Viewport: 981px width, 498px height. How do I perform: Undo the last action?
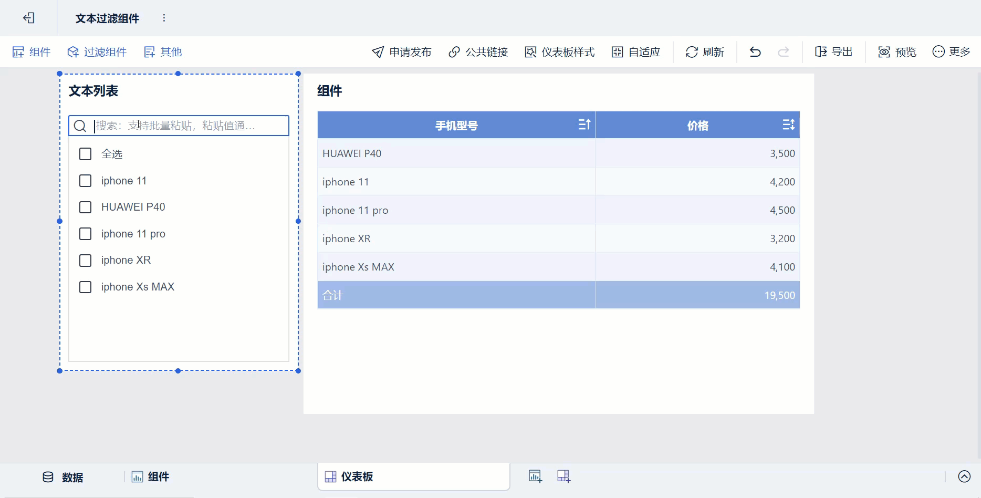[x=755, y=52]
